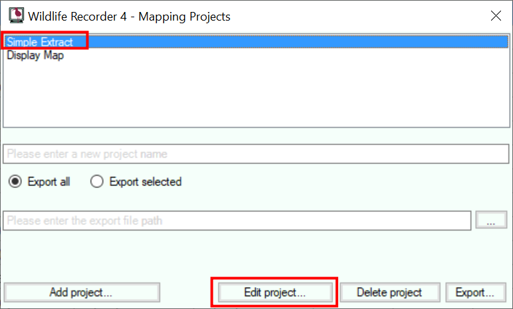This screenshot has width=513, height=309.
Task: Click the new project name field
Action: click(x=256, y=154)
